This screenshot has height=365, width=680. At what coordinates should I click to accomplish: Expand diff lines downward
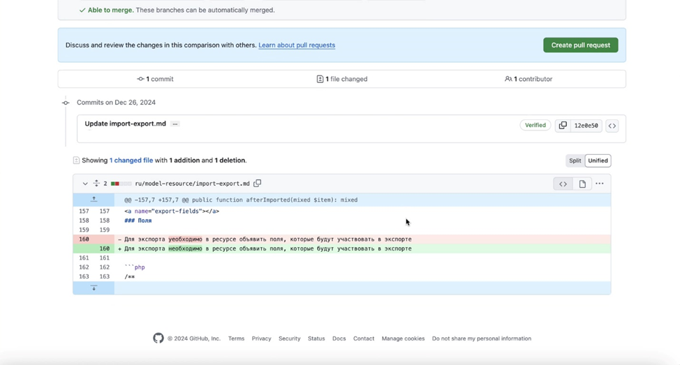coord(94,288)
